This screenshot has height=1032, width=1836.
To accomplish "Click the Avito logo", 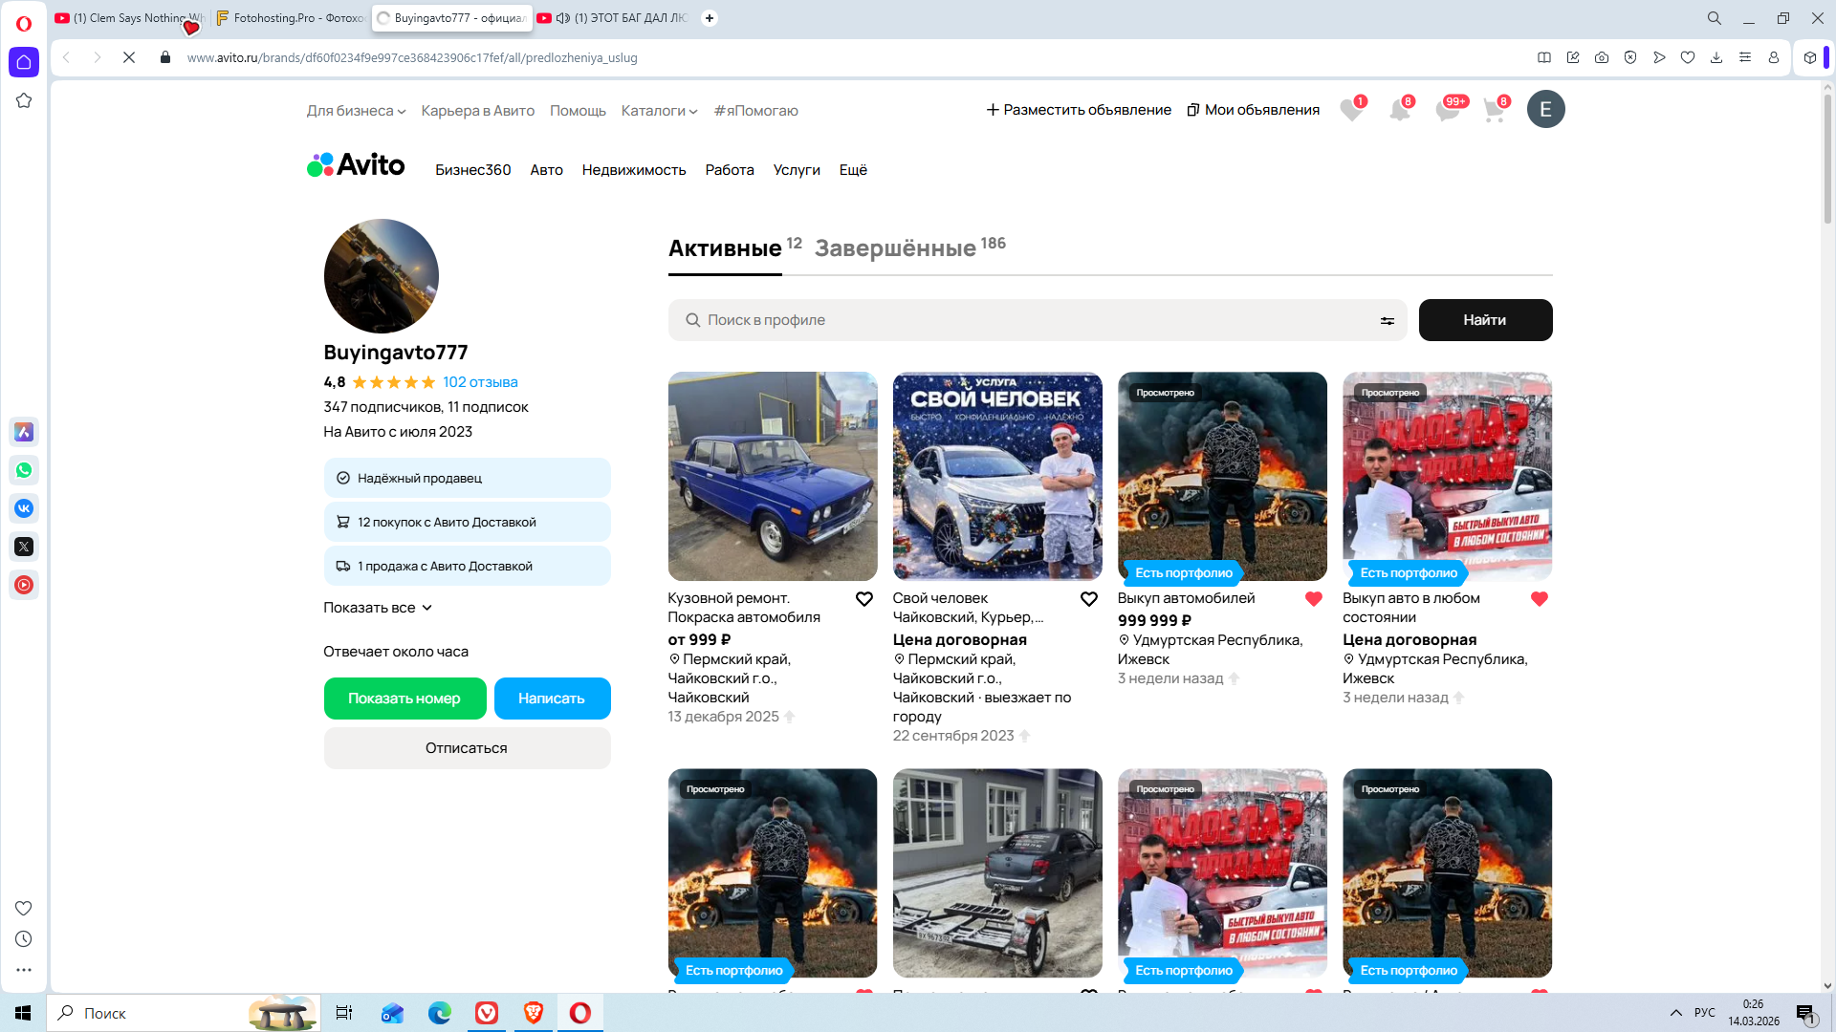I will pos(356,165).
